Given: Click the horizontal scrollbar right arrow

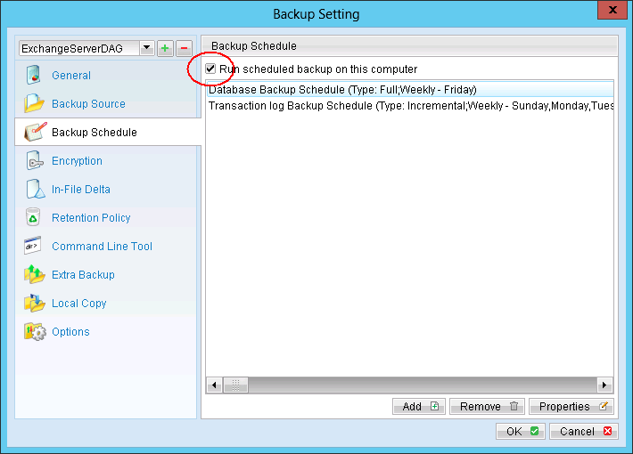Looking at the screenshot, I should point(605,385).
